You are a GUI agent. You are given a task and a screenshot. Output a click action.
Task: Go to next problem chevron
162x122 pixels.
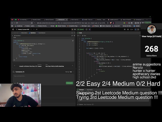click(34, 29)
